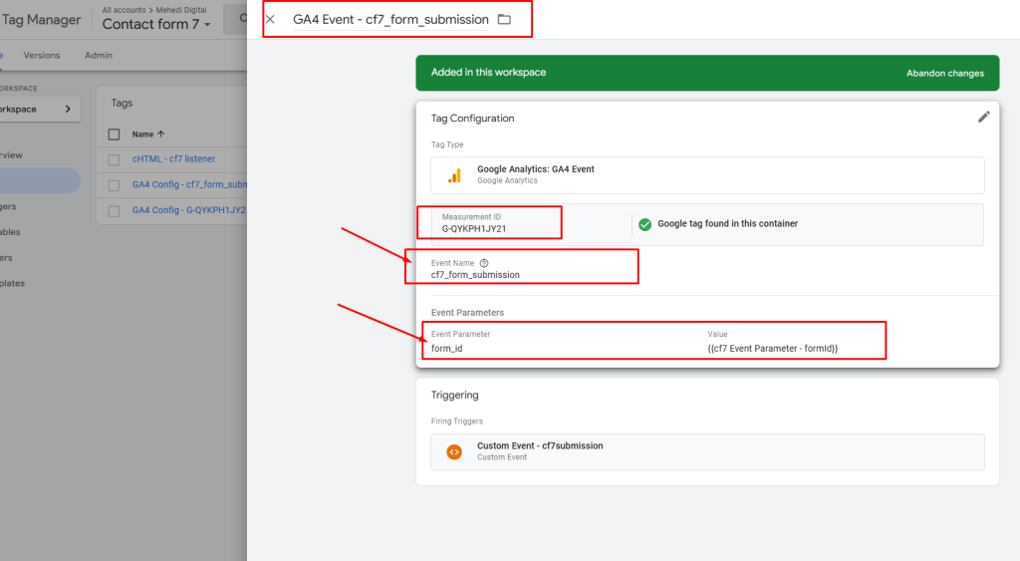Click the Mehedi Digital breadcrumb
The width and height of the screenshot is (1020, 561).
[181, 10]
